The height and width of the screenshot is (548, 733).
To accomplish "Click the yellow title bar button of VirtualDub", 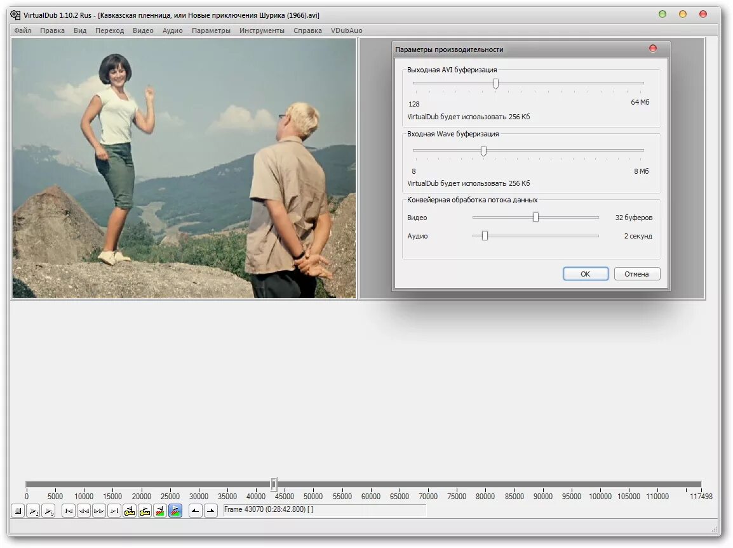I will (x=683, y=14).
